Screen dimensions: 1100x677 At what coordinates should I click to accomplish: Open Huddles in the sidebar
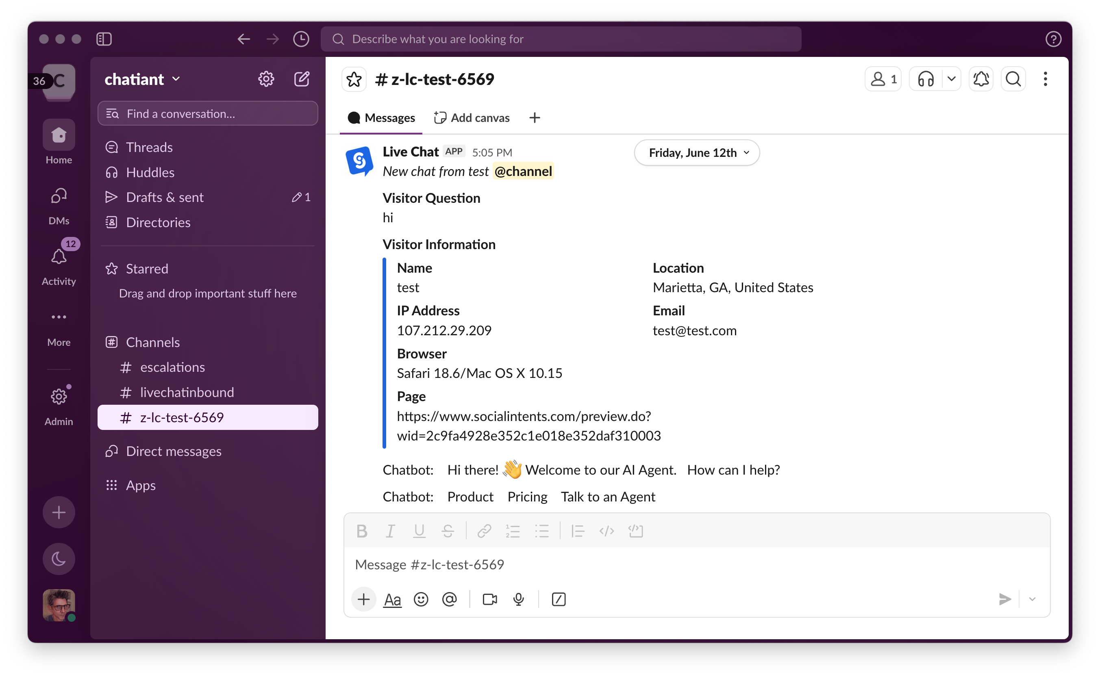pos(208,172)
